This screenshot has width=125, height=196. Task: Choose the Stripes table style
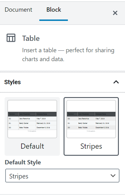[x=91, y=126]
